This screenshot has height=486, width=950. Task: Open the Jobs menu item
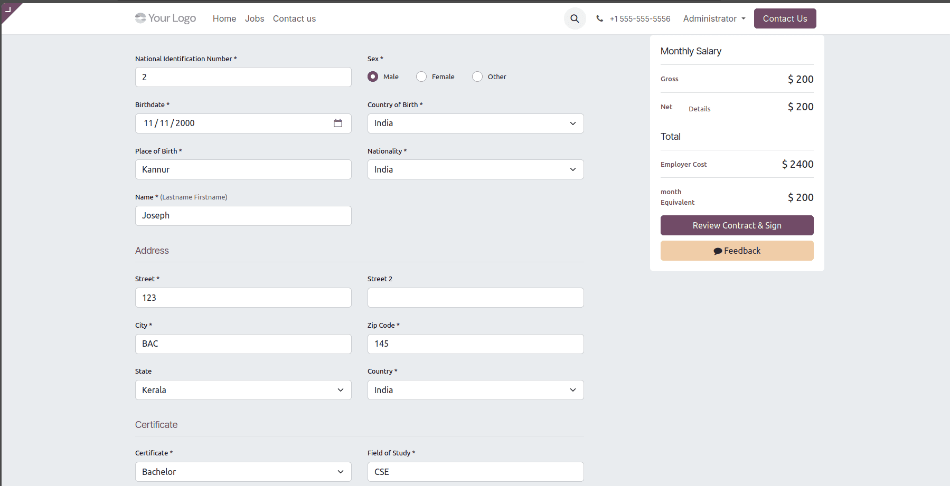click(x=255, y=18)
